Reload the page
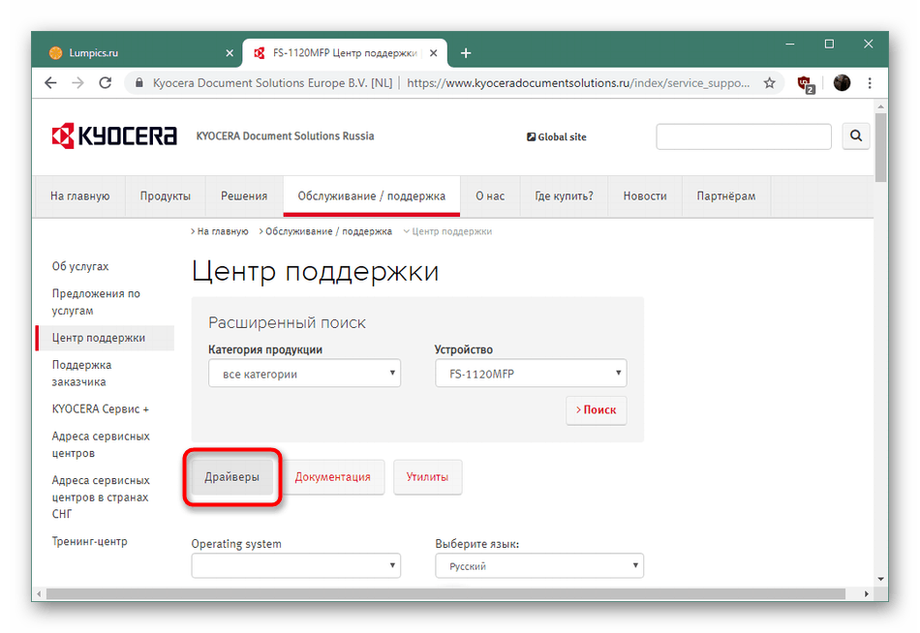This screenshot has height=633, width=920. coord(106,83)
